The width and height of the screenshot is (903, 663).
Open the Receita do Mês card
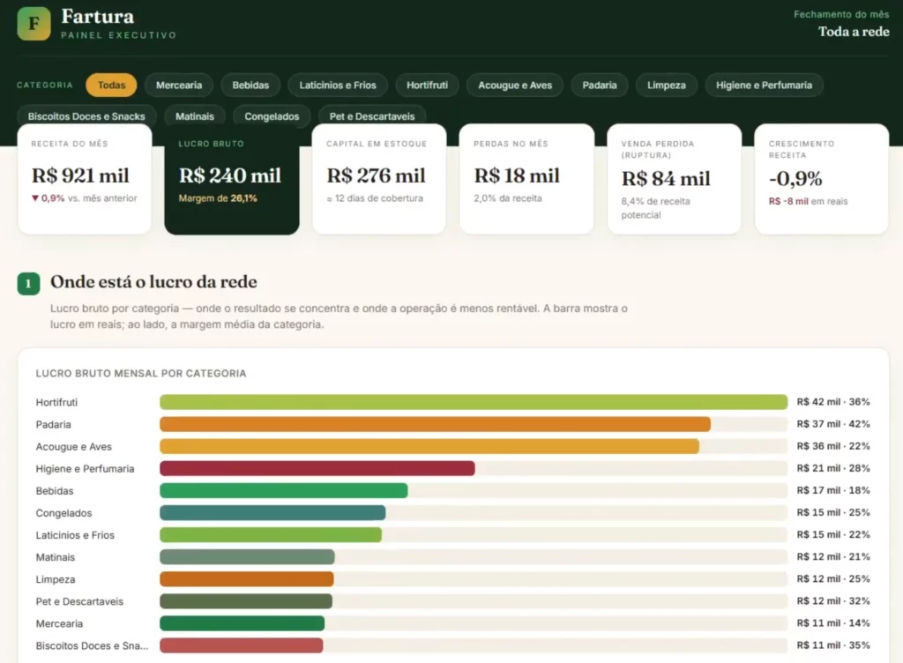[85, 179]
